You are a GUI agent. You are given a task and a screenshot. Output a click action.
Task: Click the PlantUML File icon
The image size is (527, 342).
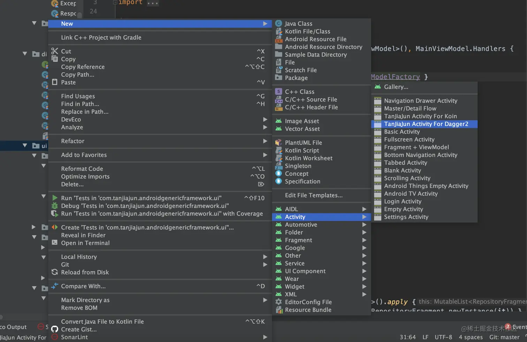pos(278,142)
